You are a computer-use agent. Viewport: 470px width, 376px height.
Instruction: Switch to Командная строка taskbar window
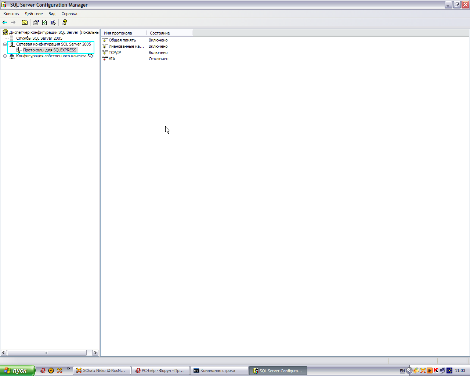pos(220,370)
